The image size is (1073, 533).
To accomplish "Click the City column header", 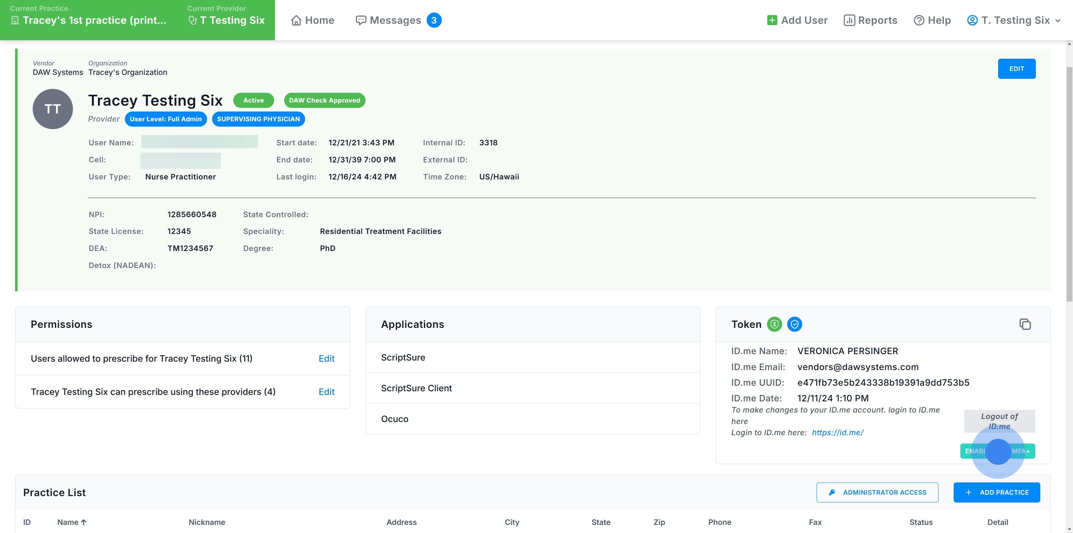I will pyautogui.click(x=512, y=522).
